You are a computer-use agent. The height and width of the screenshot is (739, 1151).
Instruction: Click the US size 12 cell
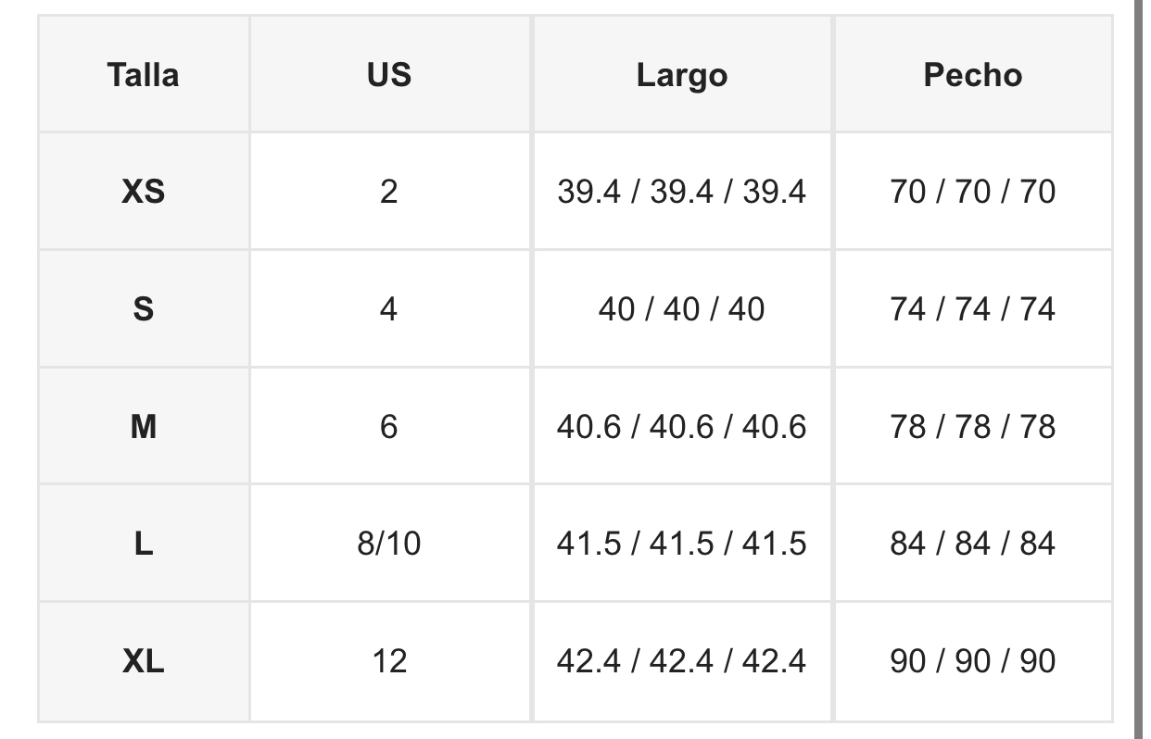click(388, 660)
